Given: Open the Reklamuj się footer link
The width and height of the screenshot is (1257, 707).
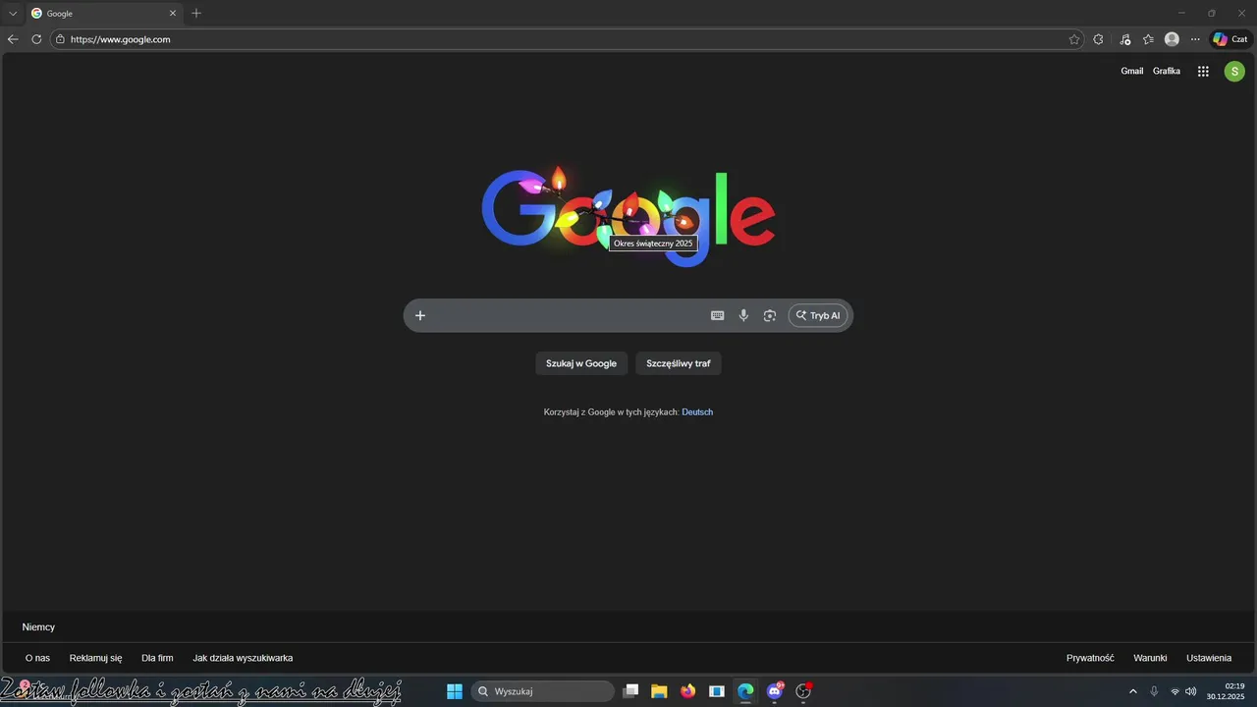Looking at the screenshot, I should coord(96,658).
